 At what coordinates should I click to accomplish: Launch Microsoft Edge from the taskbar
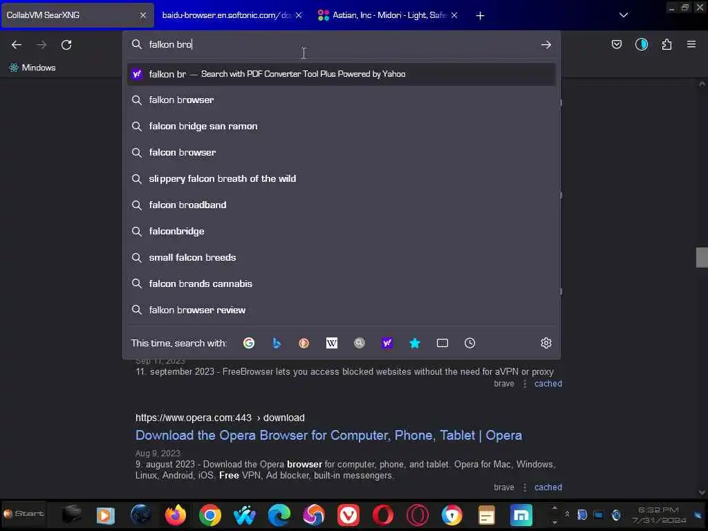click(x=279, y=514)
